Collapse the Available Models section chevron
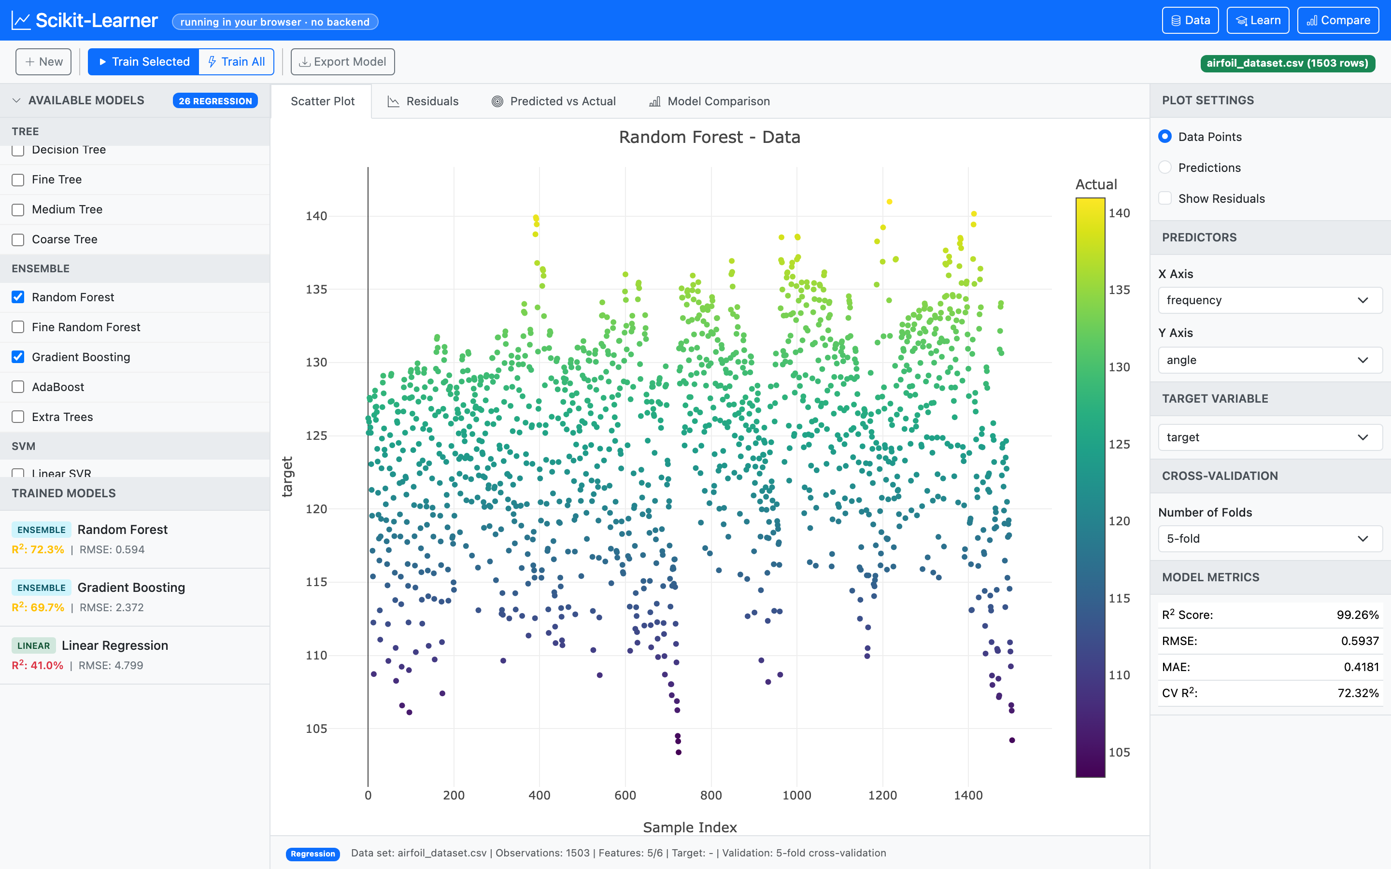Viewport: 1391px width, 869px height. [17, 100]
